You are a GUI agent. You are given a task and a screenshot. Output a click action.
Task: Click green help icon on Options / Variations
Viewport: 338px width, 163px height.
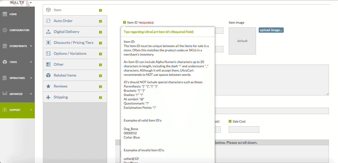pyautogui.click(x=100, y=54)
